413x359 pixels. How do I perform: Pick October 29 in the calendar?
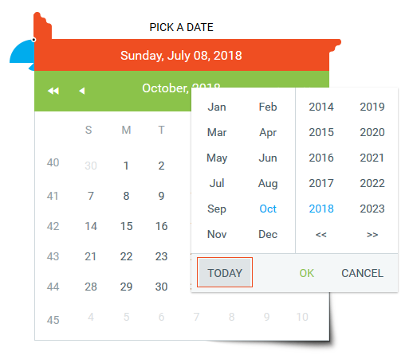pyautogui.click(x=126, y=287)
